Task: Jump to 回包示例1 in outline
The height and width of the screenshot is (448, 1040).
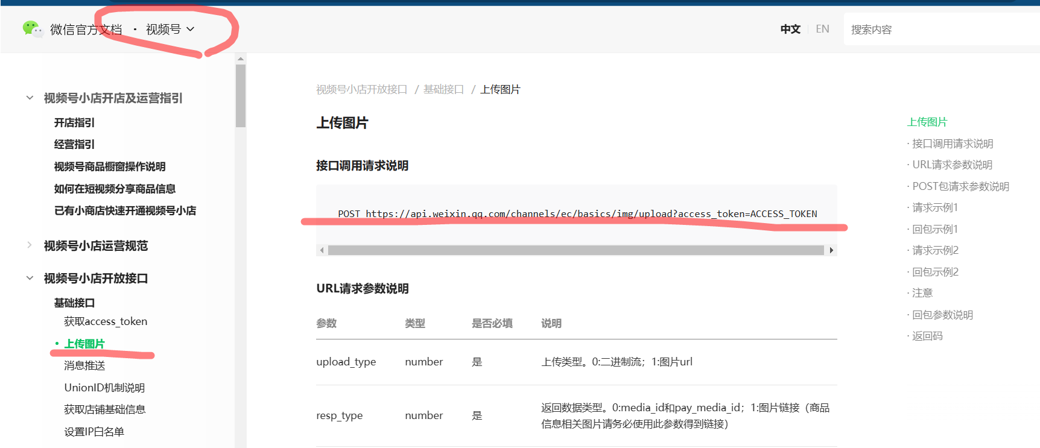Action: tap(935, 229)
